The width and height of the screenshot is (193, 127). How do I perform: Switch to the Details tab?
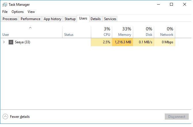point(95,19)
